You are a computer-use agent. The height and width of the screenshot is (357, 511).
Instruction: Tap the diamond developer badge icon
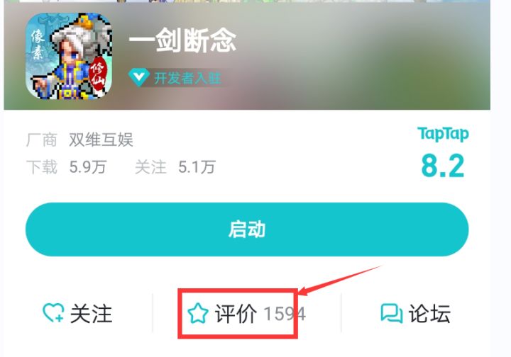coord(139,77)
